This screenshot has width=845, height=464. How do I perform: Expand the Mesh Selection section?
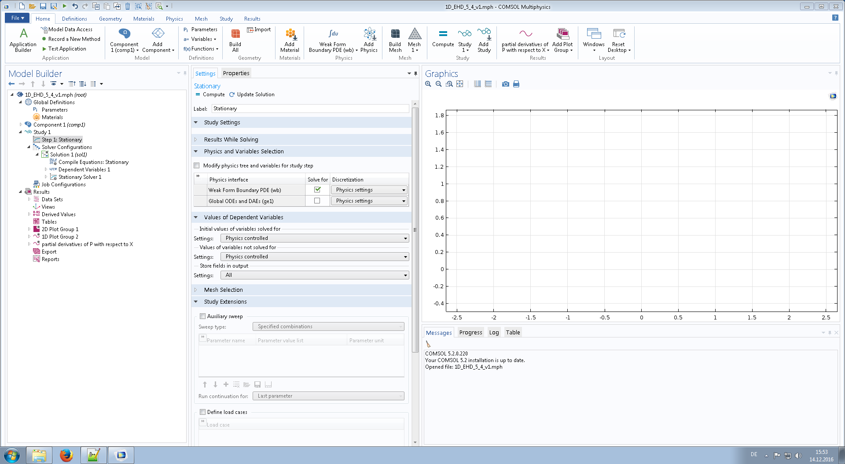[x=223, y=290]
